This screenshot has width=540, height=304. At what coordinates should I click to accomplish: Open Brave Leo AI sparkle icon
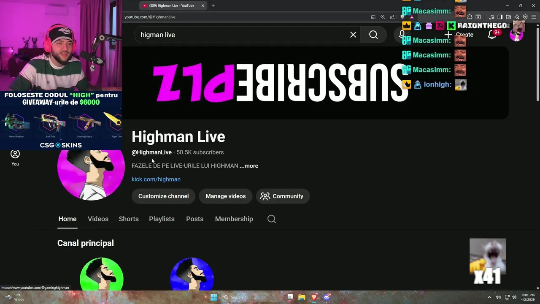pyautogui.click(x=517, y=17)
